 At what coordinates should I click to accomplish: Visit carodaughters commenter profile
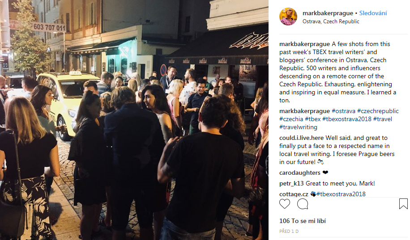(x=299, y=173)
